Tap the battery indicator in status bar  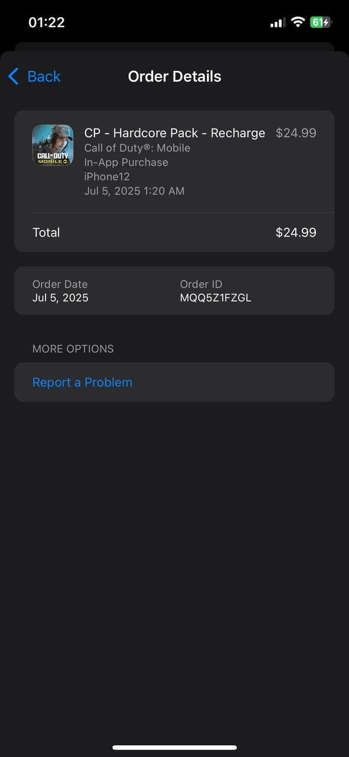coord(321,22)
